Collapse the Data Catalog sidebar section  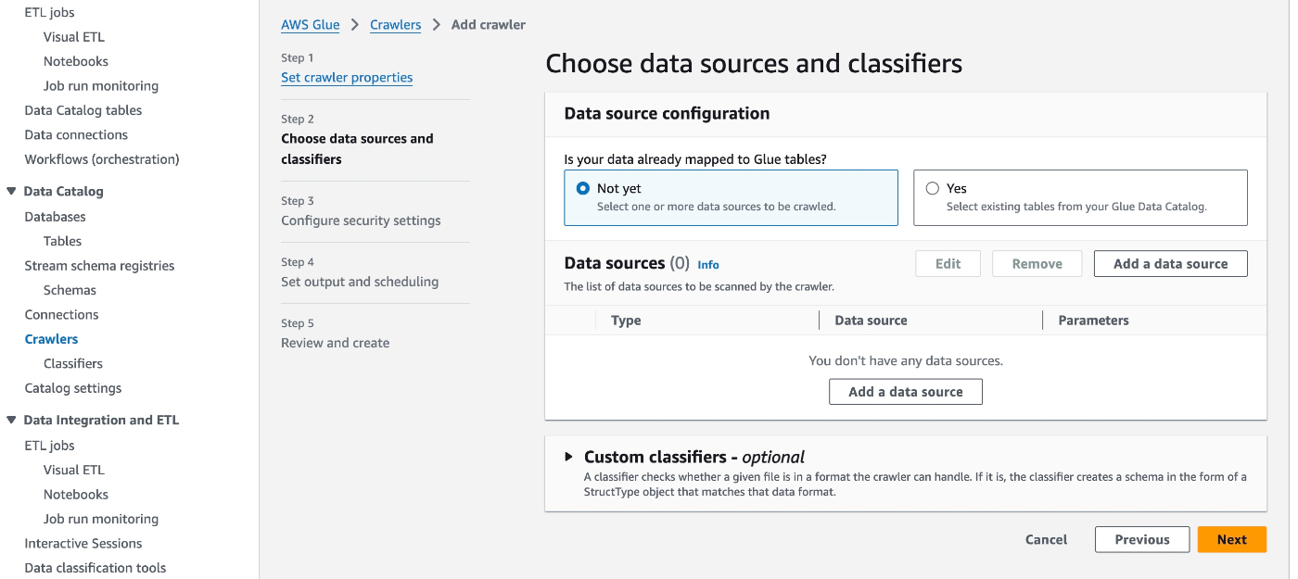pos(11,192)
